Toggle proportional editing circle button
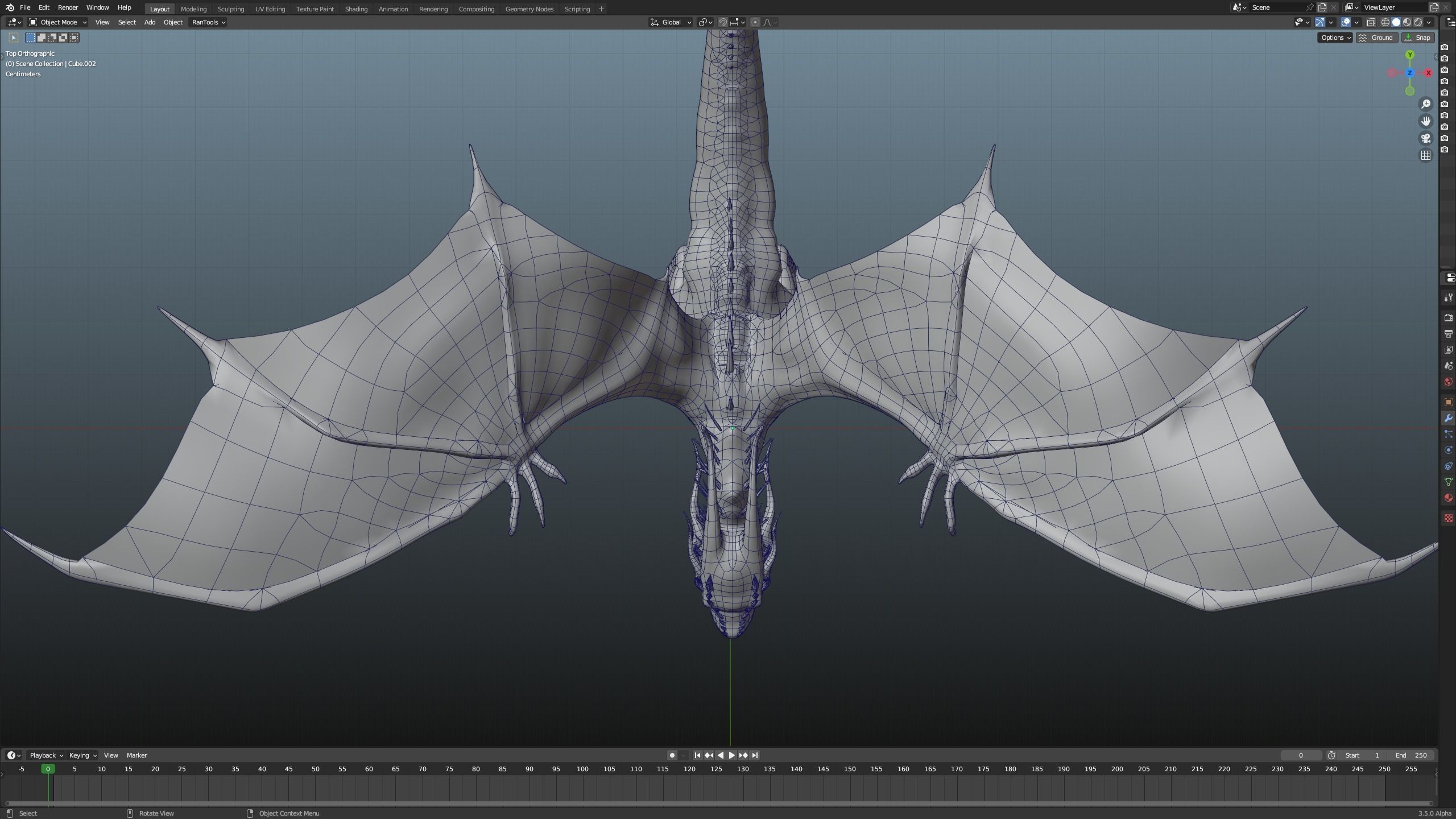1456x819 pixels. (755, 22)
